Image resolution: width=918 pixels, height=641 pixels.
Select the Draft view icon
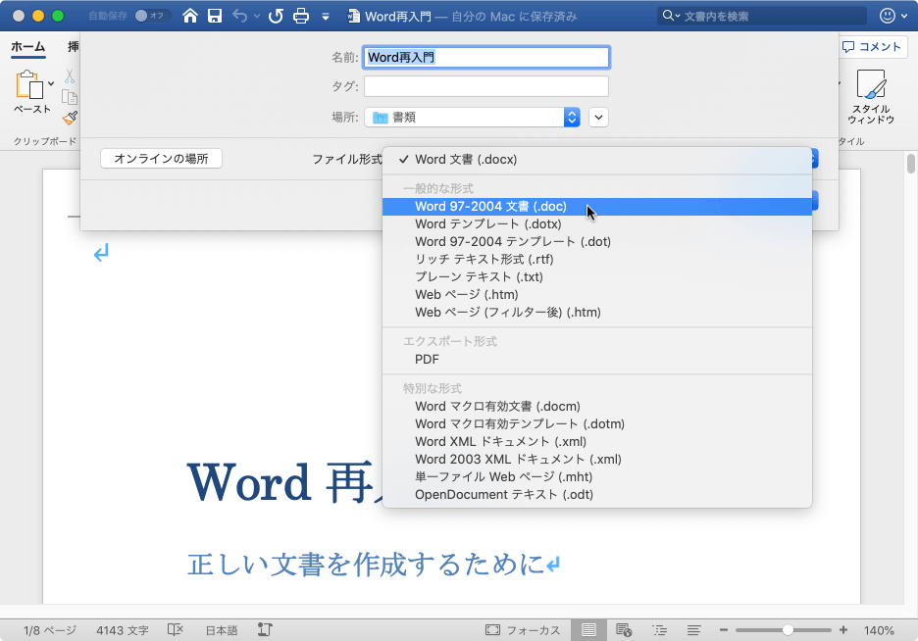pyautogui.click(x=693, y=630)
